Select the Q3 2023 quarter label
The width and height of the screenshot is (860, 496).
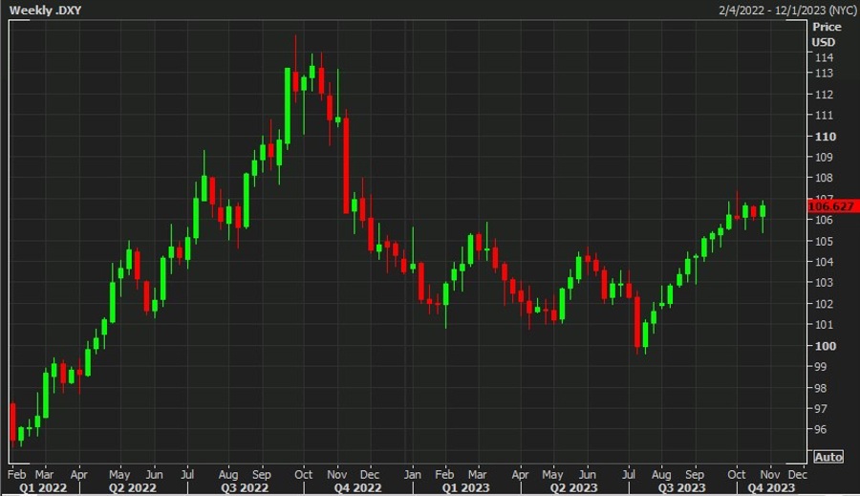tap(681, 487)
